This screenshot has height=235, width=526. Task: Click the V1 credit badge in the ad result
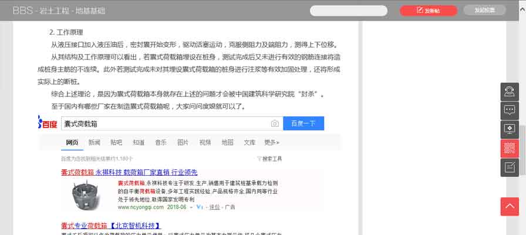click(x=200, y=207)
